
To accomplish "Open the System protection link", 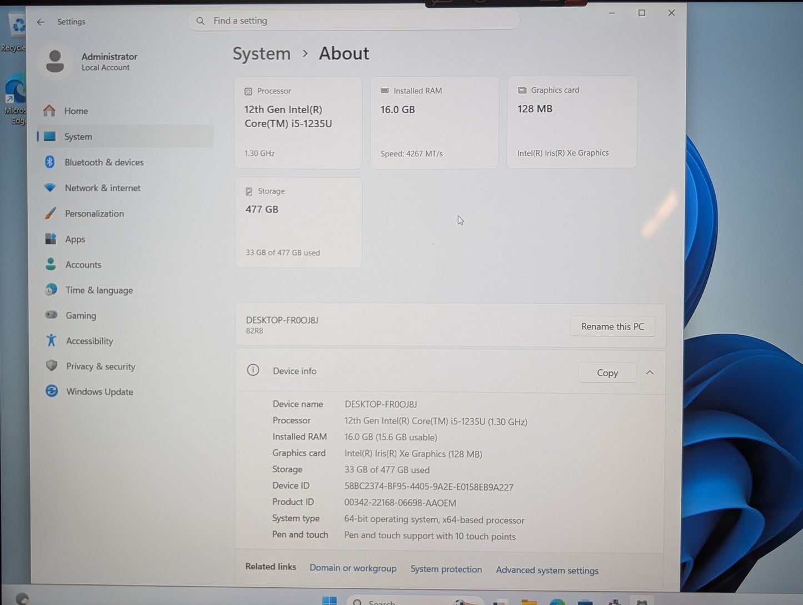I will click(x=446, y=569).
